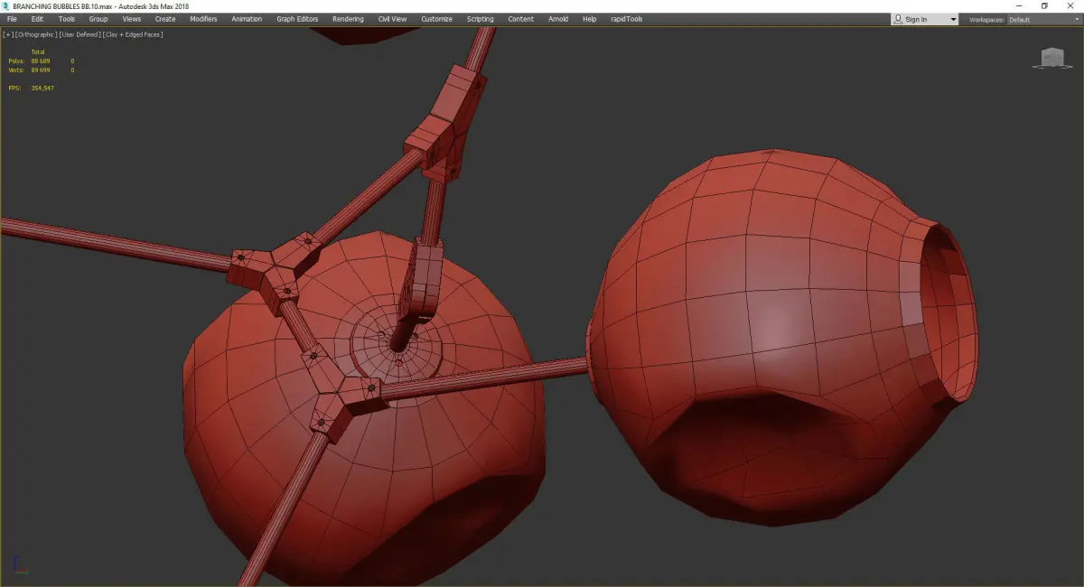Screen dimensions: 1084x587
Task: Open the Create menu
Action: coord(165,19)
